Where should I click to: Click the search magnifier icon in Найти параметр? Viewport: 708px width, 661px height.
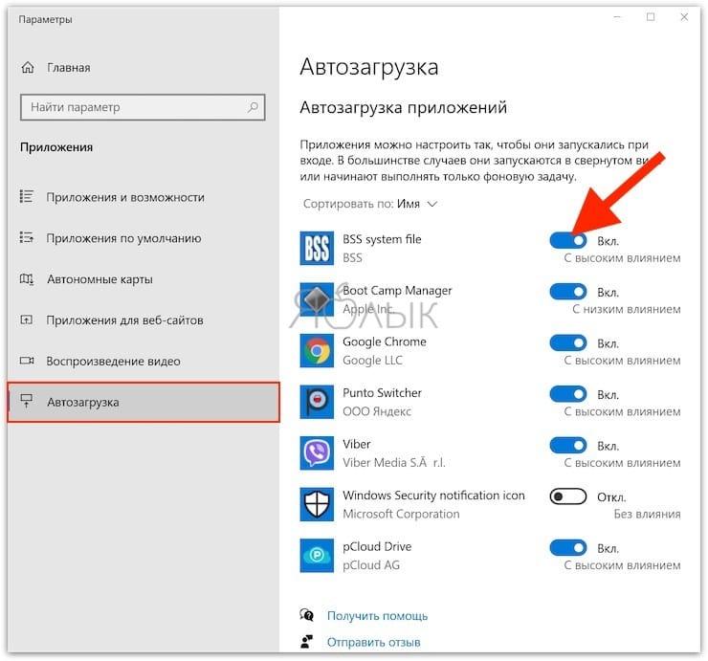253,107
